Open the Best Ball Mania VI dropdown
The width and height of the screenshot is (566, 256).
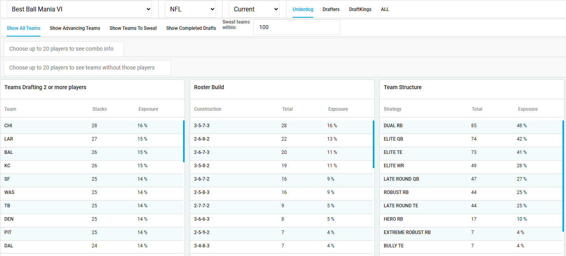79,9
